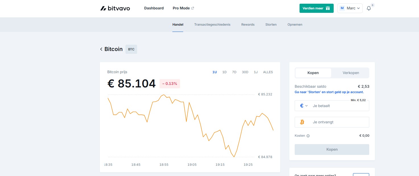The height and width of the screenshot is (176, 419).
Task: Follow the 'Ga naar Storten' link
Action: [329, 92]
